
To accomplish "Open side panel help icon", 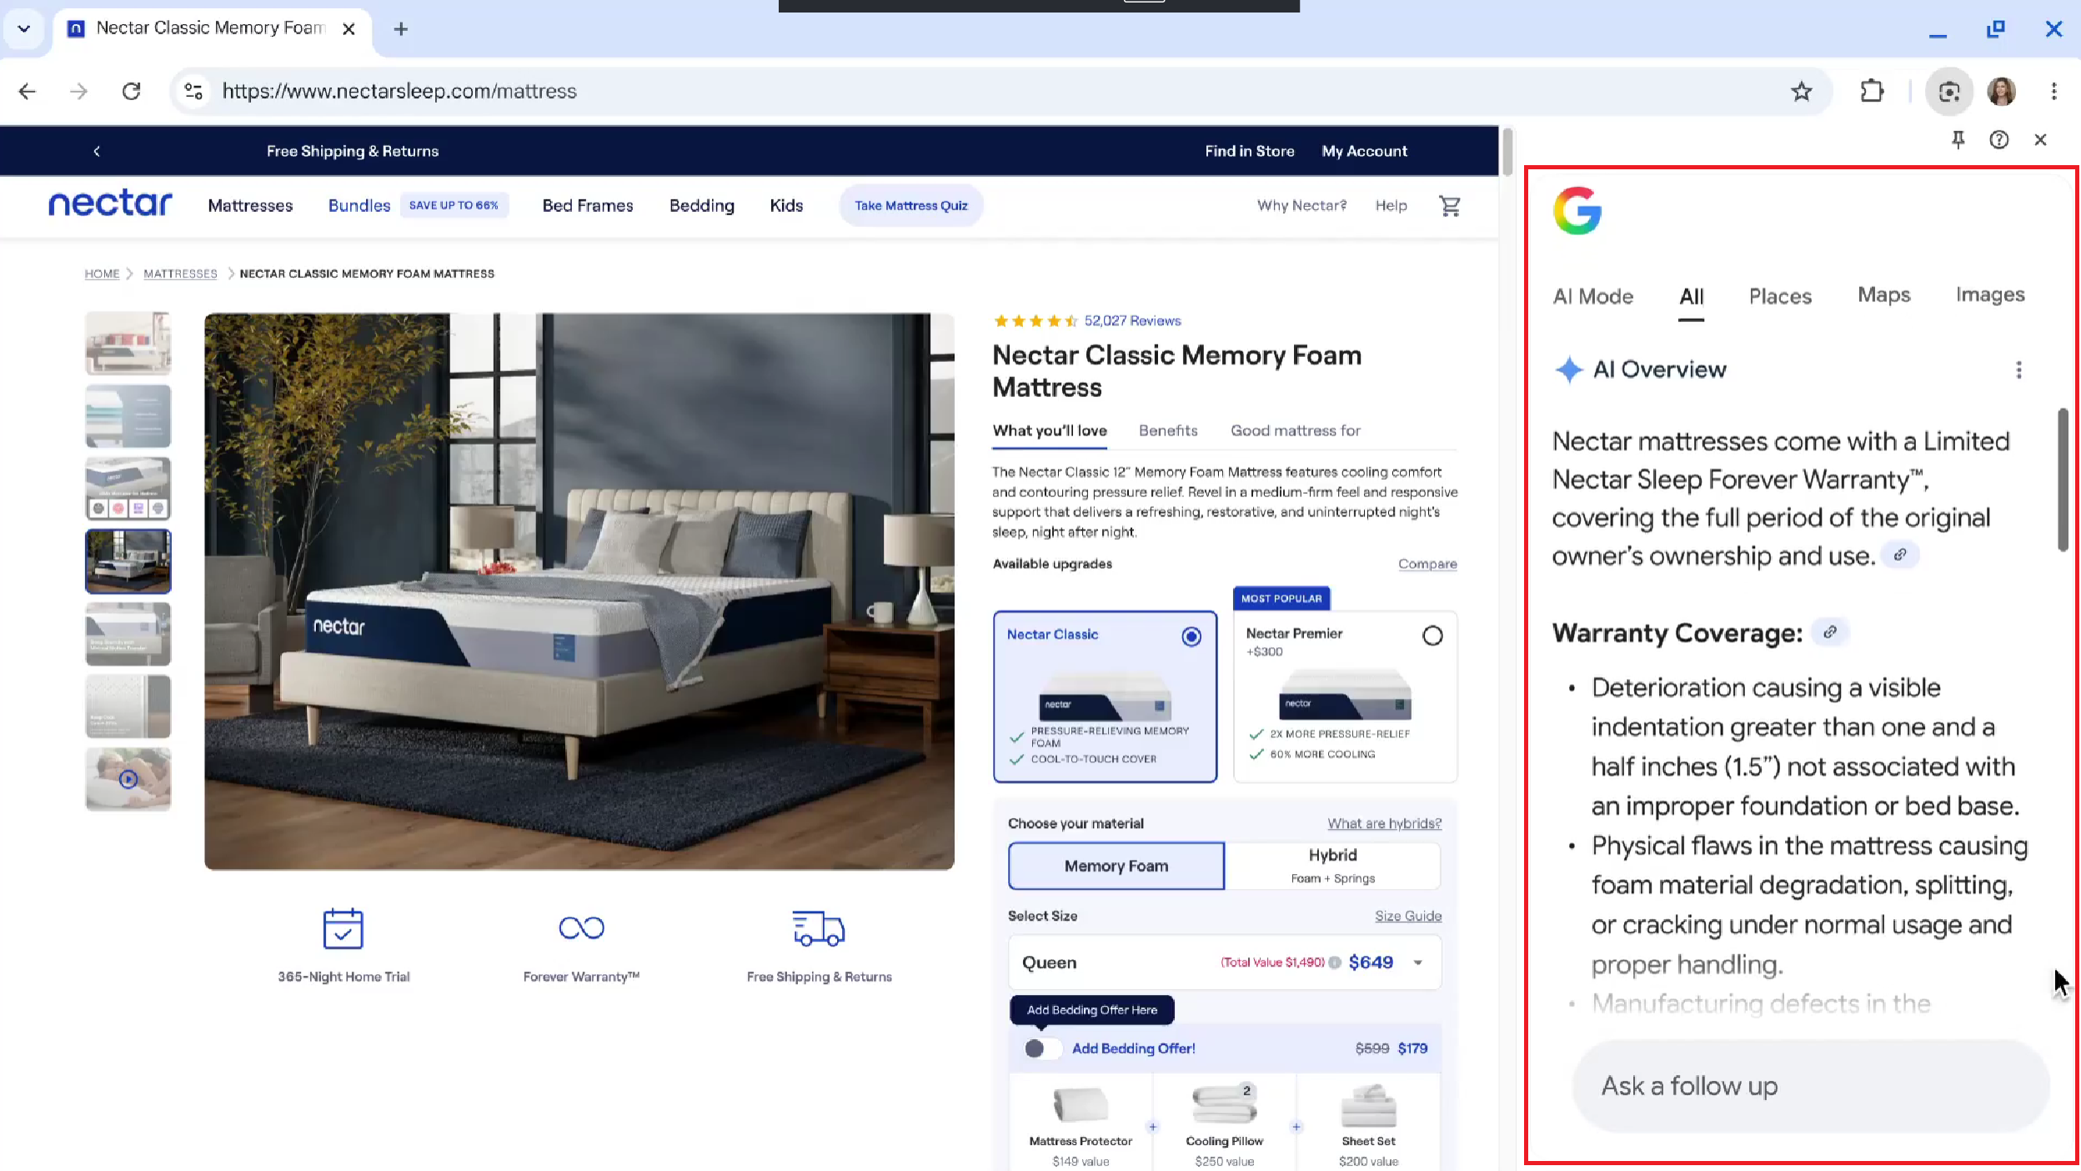I will click(x=1998, y=139).
